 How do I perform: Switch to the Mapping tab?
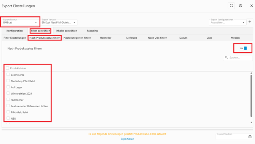coord(92,31)
